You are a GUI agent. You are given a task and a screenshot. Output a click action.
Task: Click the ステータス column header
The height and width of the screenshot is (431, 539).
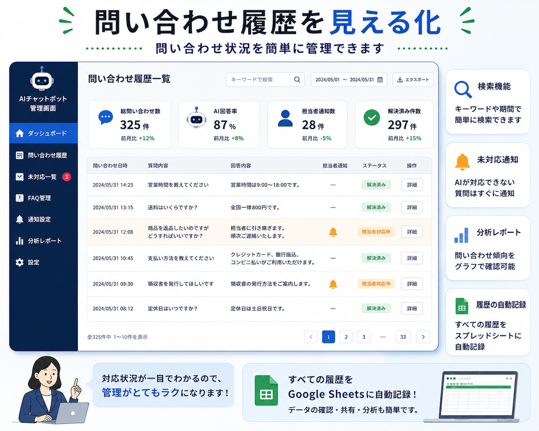[x=375, y=166]
